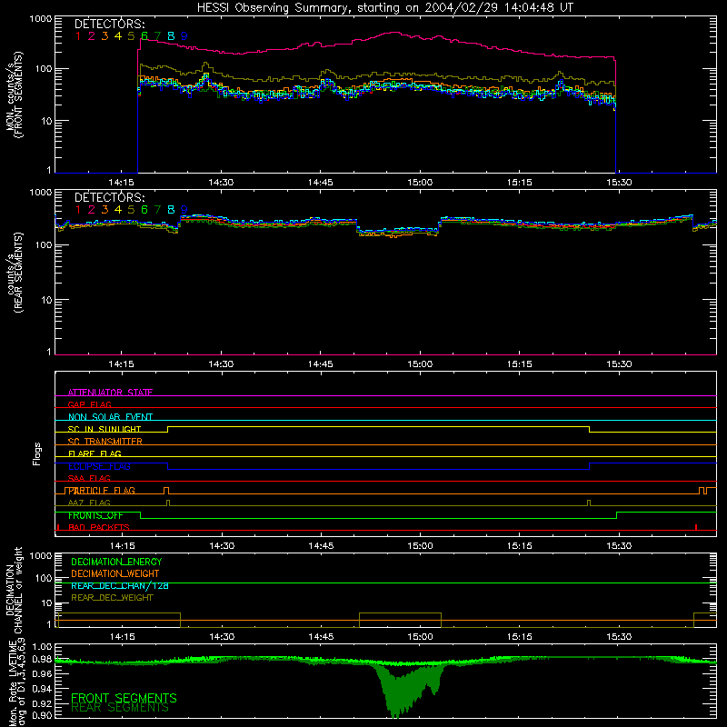The width and height of the screenshot is (727, 727).
Task: Select detector 8 legend number in front segments plot
Action: (x=171, y=36)
